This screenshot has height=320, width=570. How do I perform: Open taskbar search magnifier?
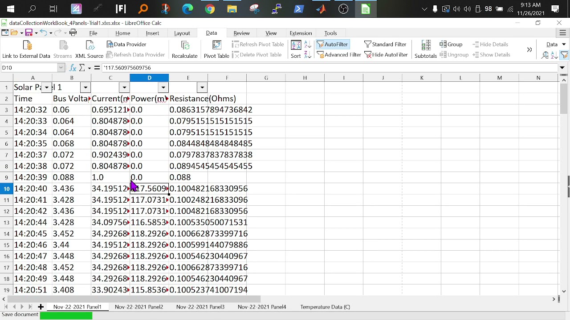32,9
